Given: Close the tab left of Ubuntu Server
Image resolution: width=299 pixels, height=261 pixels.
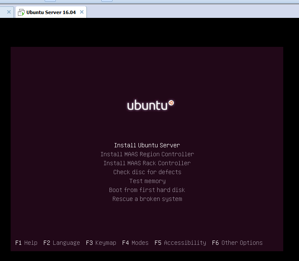Looking at the screenshot, I should point(9,12).
